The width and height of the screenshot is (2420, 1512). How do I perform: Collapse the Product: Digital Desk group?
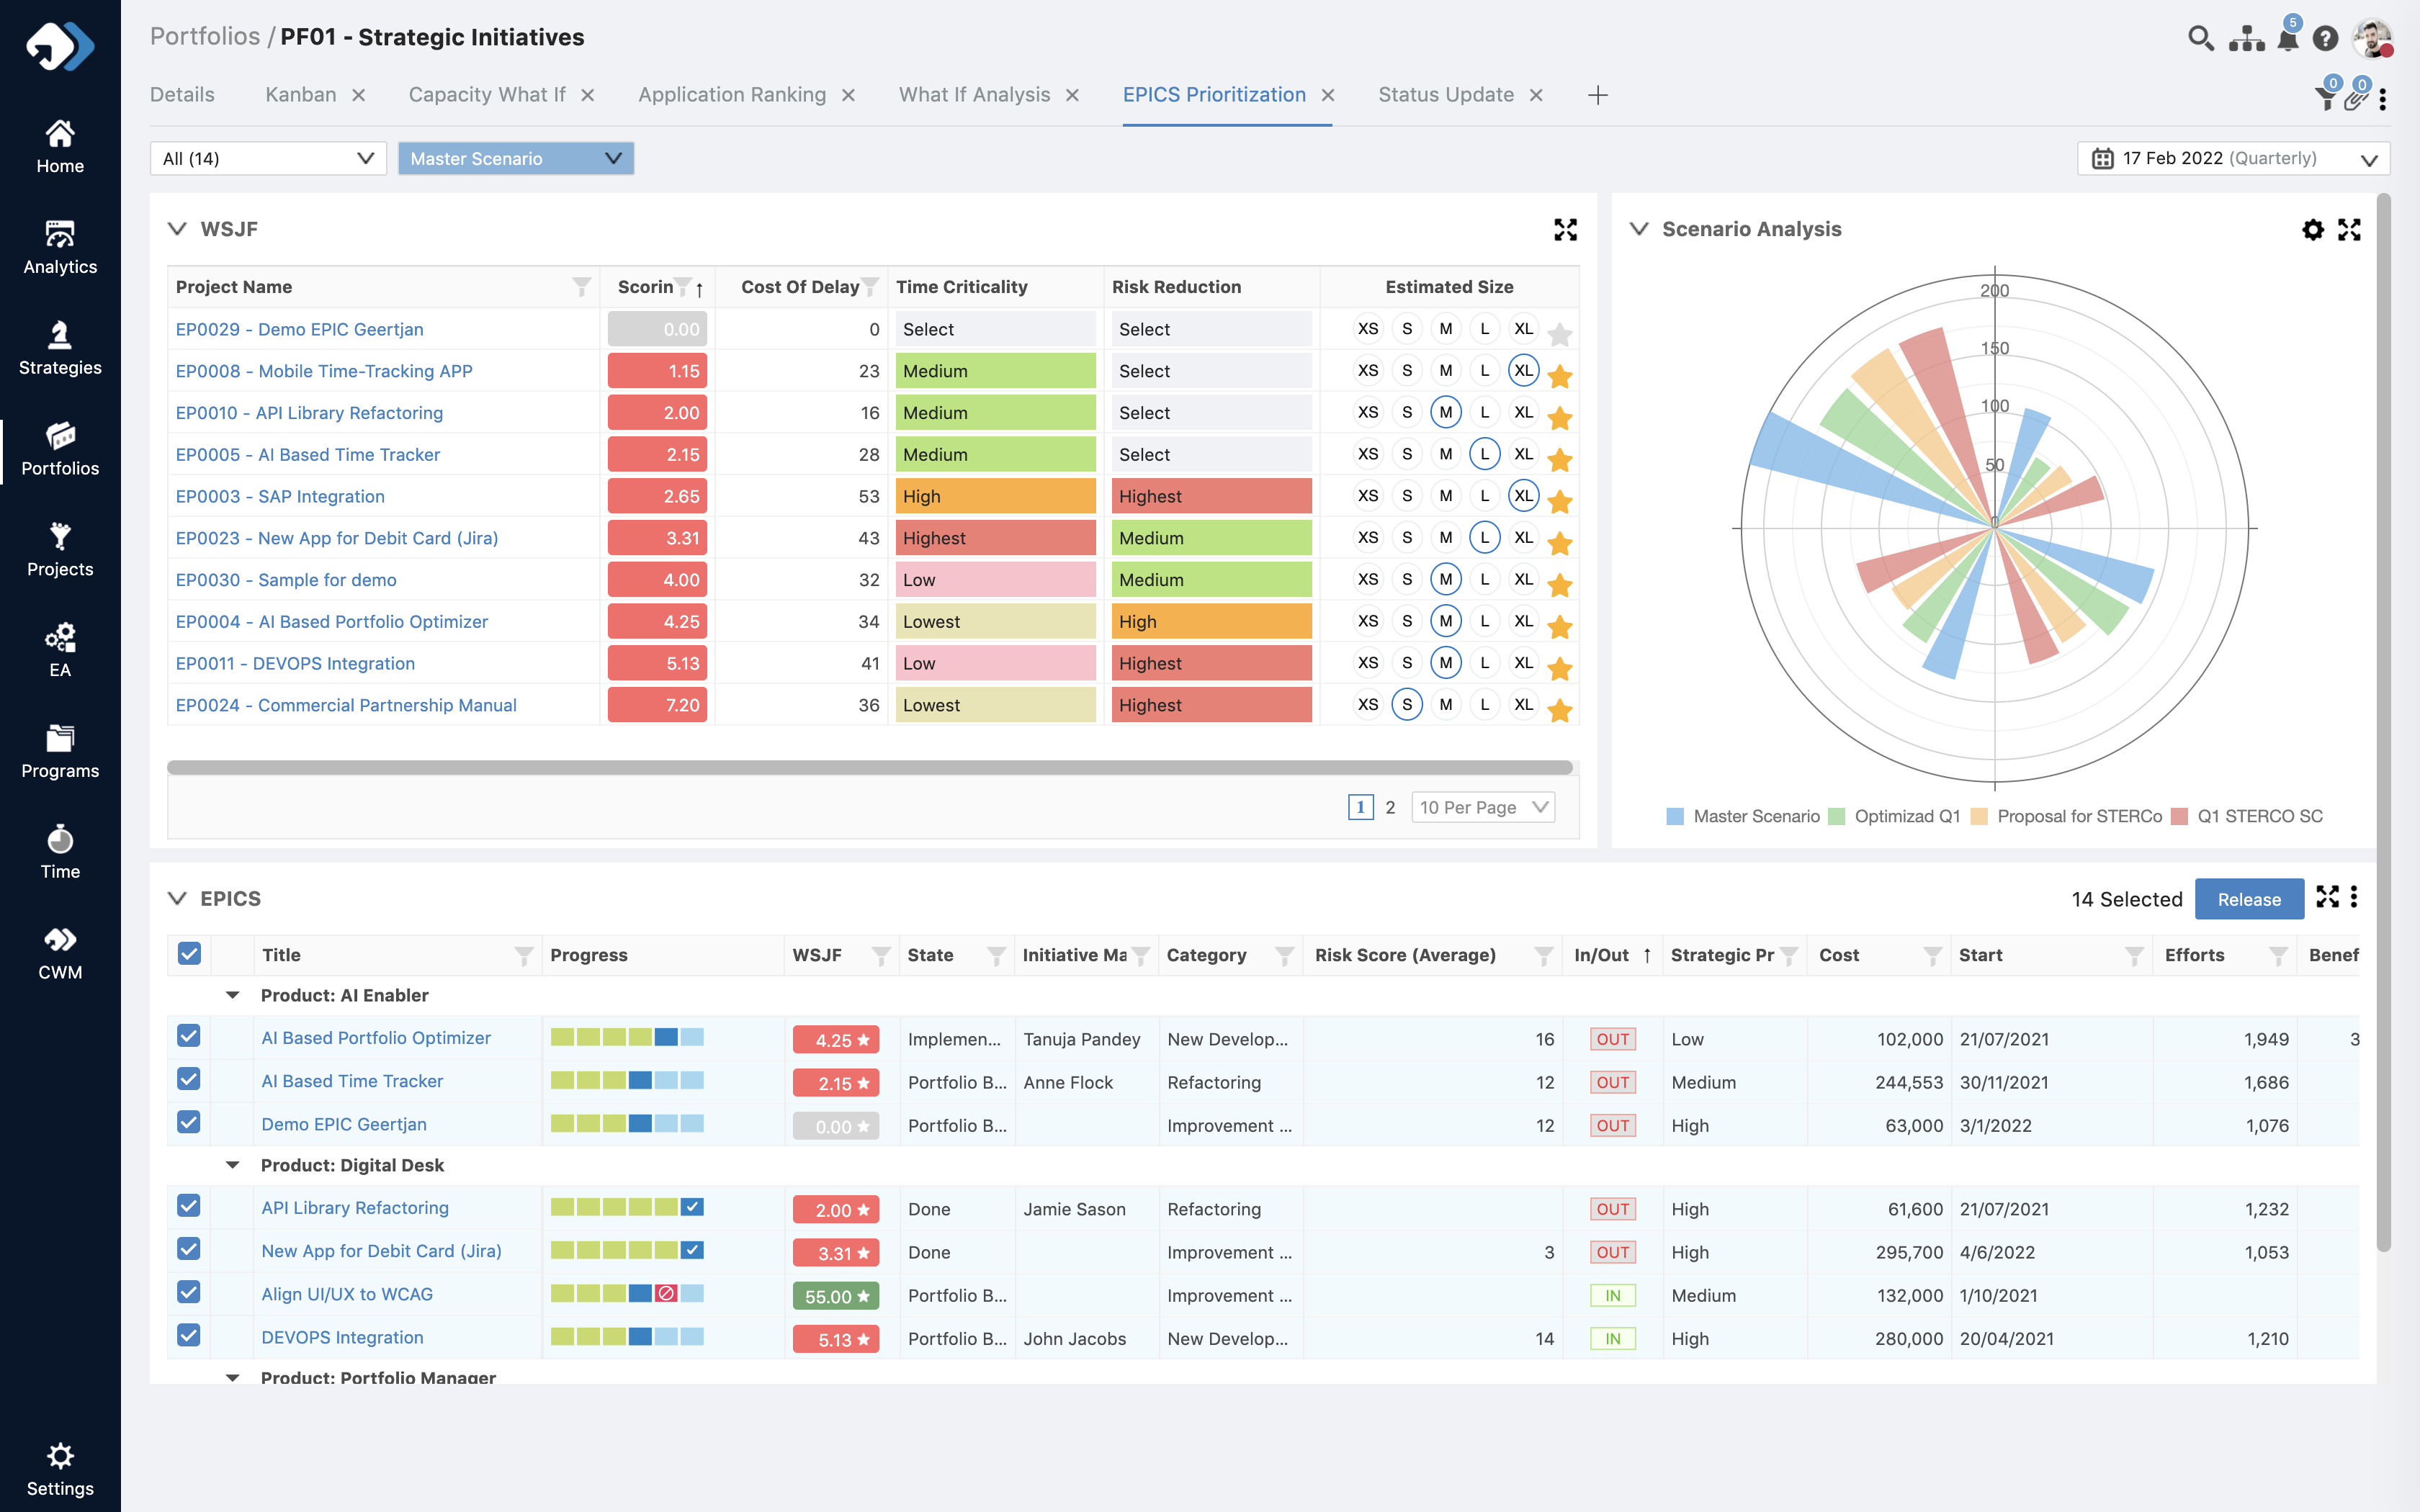pos(233,1164)
